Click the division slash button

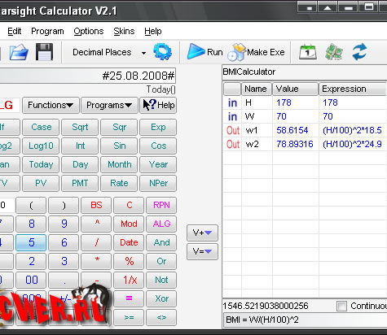click(96, 242)
